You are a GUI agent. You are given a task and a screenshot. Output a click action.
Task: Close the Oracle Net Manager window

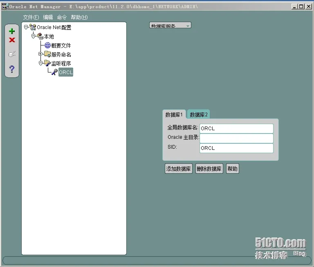click(309, 7)
